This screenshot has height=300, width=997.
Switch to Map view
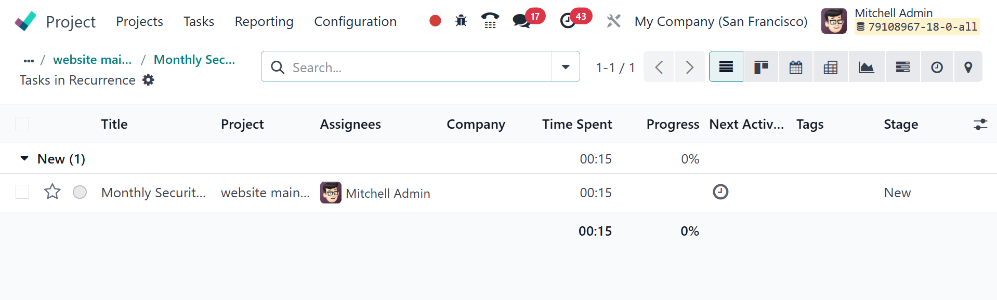click(968, 67)
